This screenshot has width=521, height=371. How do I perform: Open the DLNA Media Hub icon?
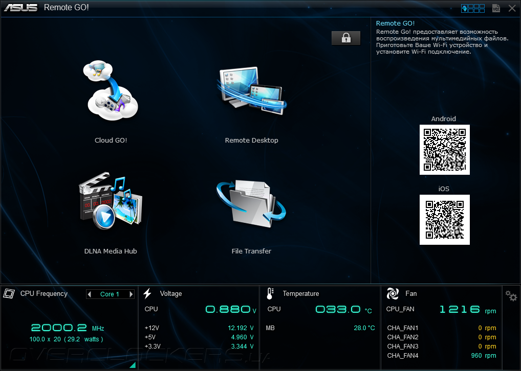[111, 201]
